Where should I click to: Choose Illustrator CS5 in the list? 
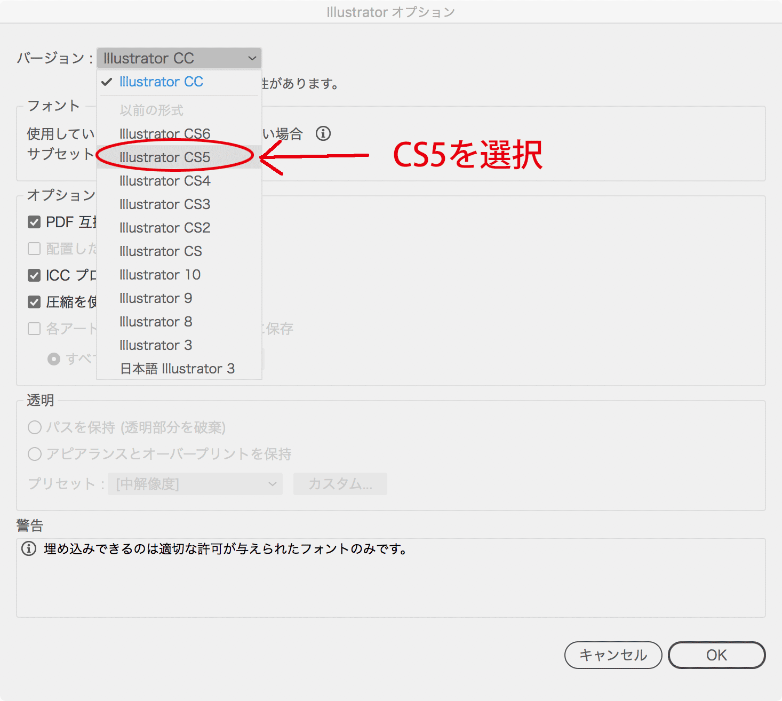[179, 157]
